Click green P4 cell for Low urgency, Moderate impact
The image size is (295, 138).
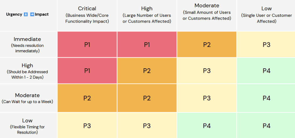(207, 126)
